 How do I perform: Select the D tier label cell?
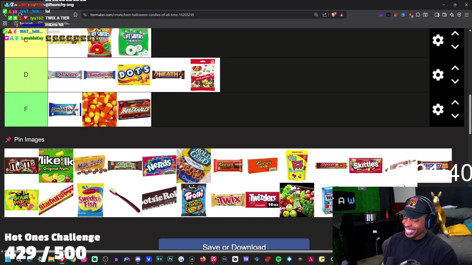coord(26,75)
